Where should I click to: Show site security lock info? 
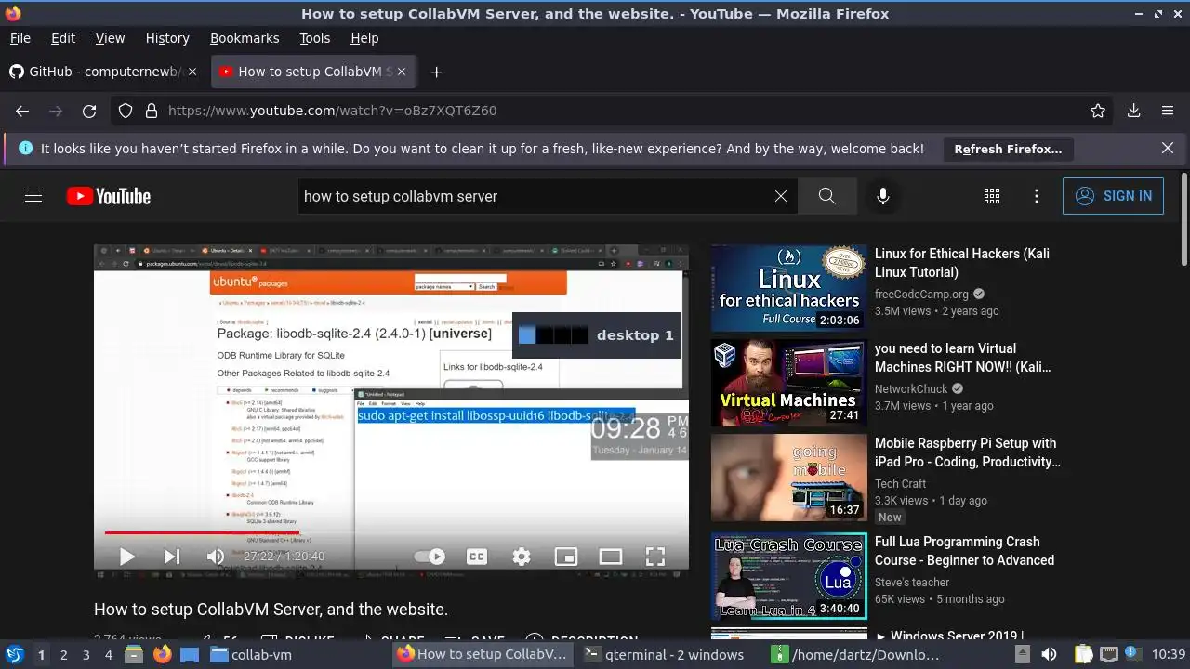pyautogui.click(x=152, y=111)
